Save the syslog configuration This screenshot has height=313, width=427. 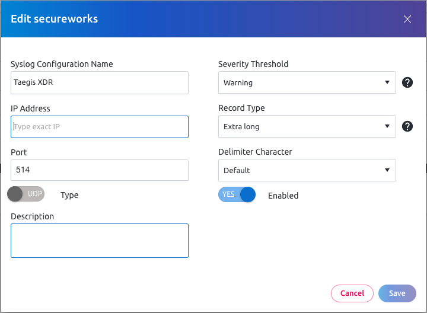pos(397,293)
